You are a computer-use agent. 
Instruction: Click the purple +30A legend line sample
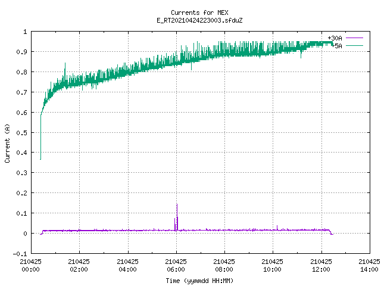(354, 38)
